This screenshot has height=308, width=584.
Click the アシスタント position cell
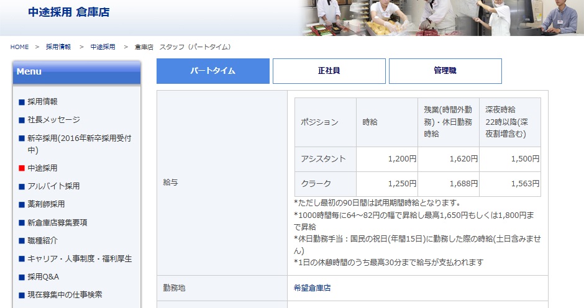[x=325, y=159]
